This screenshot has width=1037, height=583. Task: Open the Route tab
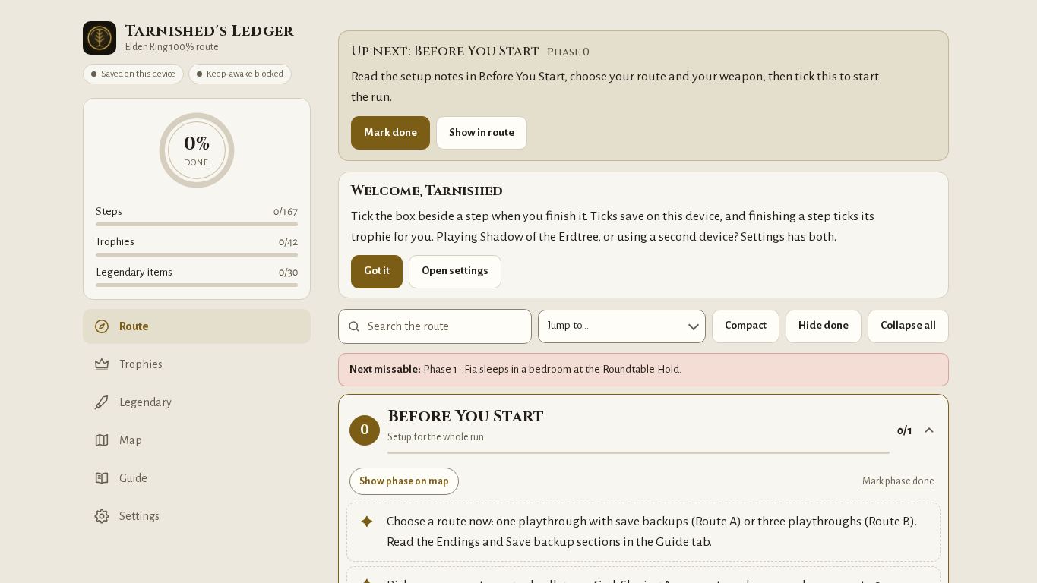[x=197, y=326]
